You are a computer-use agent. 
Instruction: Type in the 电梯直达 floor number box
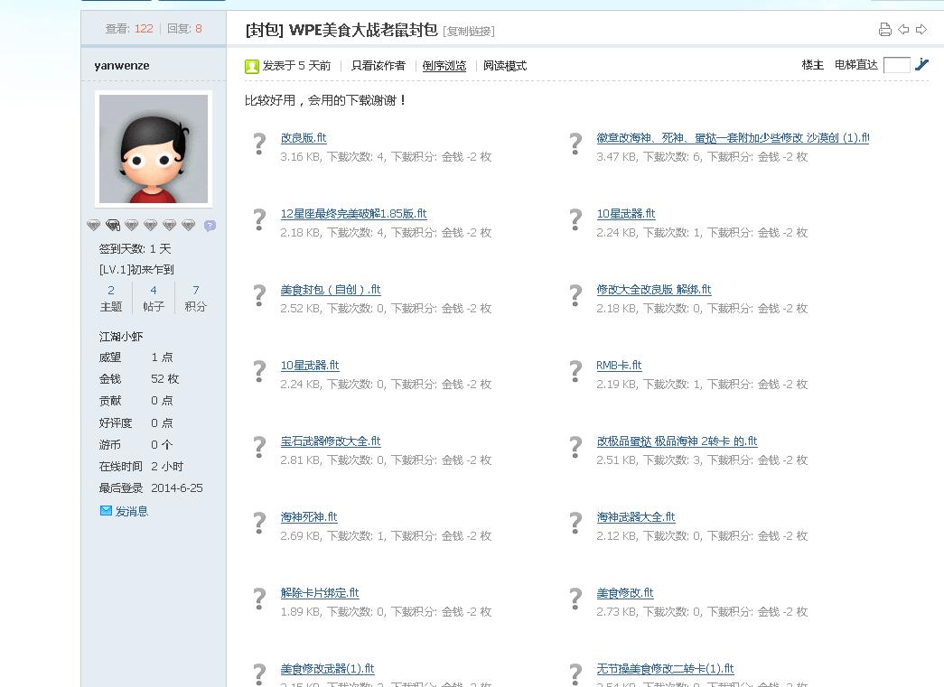[896, 65]
